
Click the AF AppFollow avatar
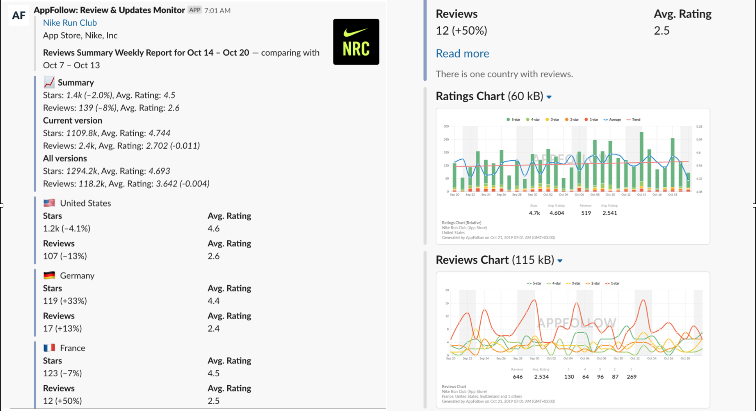pyautogui.click(x=19, y=15)
